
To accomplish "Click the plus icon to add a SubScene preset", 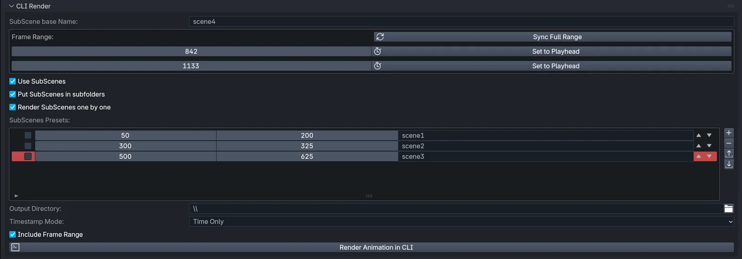I will 729,133.
